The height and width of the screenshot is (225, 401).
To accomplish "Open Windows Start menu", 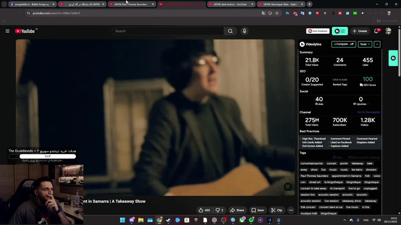I will 122,220.
